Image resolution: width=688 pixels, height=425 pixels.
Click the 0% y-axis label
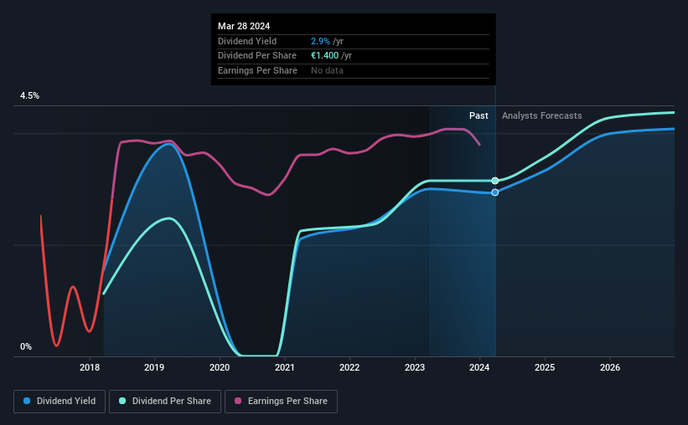(26, 346)
